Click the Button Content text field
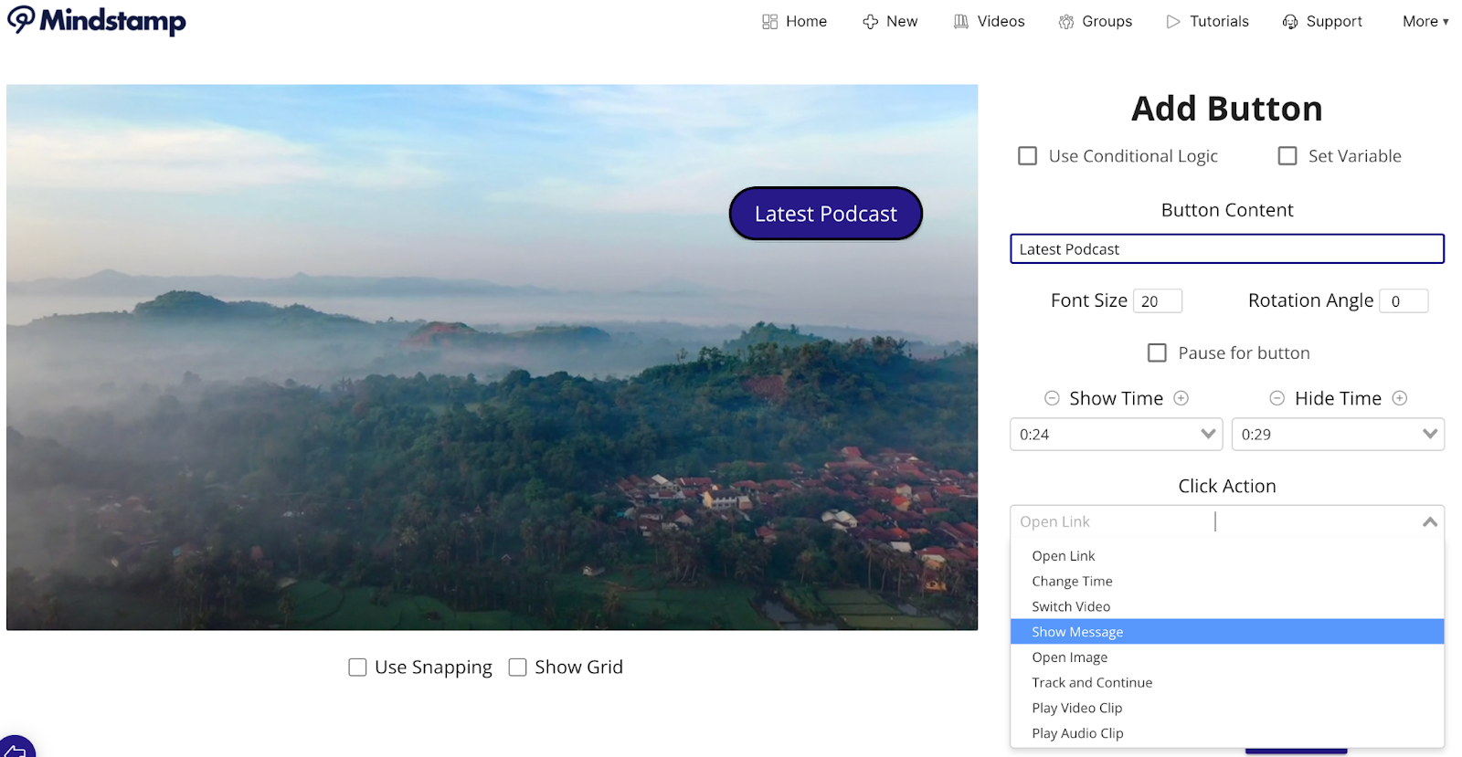The image size is (1462, 757). tap(1226, 249)
